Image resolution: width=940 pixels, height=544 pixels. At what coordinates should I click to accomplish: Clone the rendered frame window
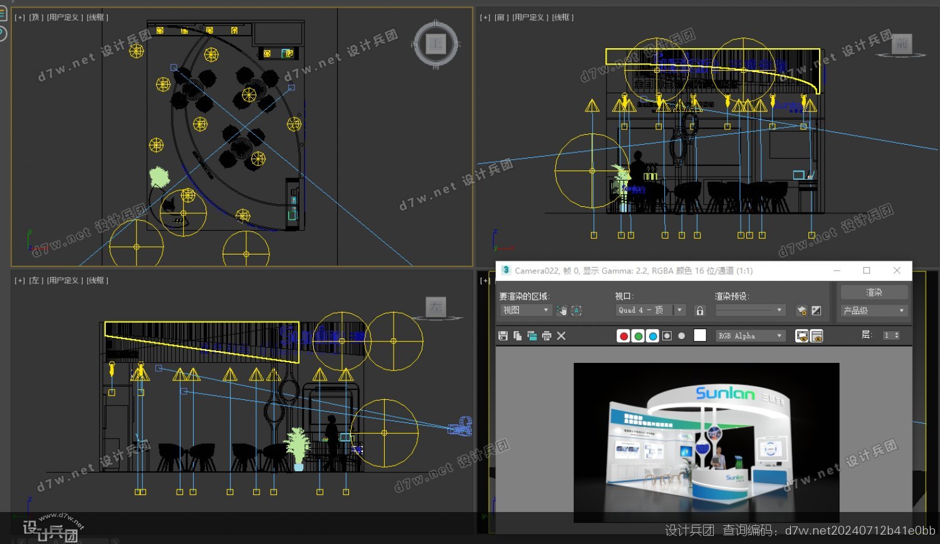(x=532, y=336)
